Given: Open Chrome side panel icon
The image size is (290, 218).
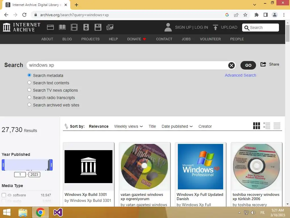Looking at the screenshot, I should (x=266, y=15).
